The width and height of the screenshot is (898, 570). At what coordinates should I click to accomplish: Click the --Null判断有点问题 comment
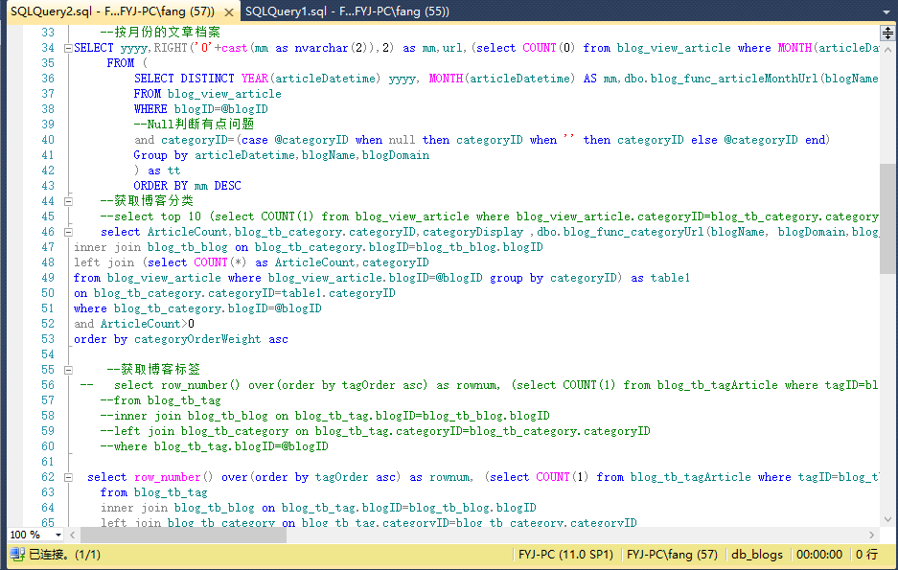(194, 125)
